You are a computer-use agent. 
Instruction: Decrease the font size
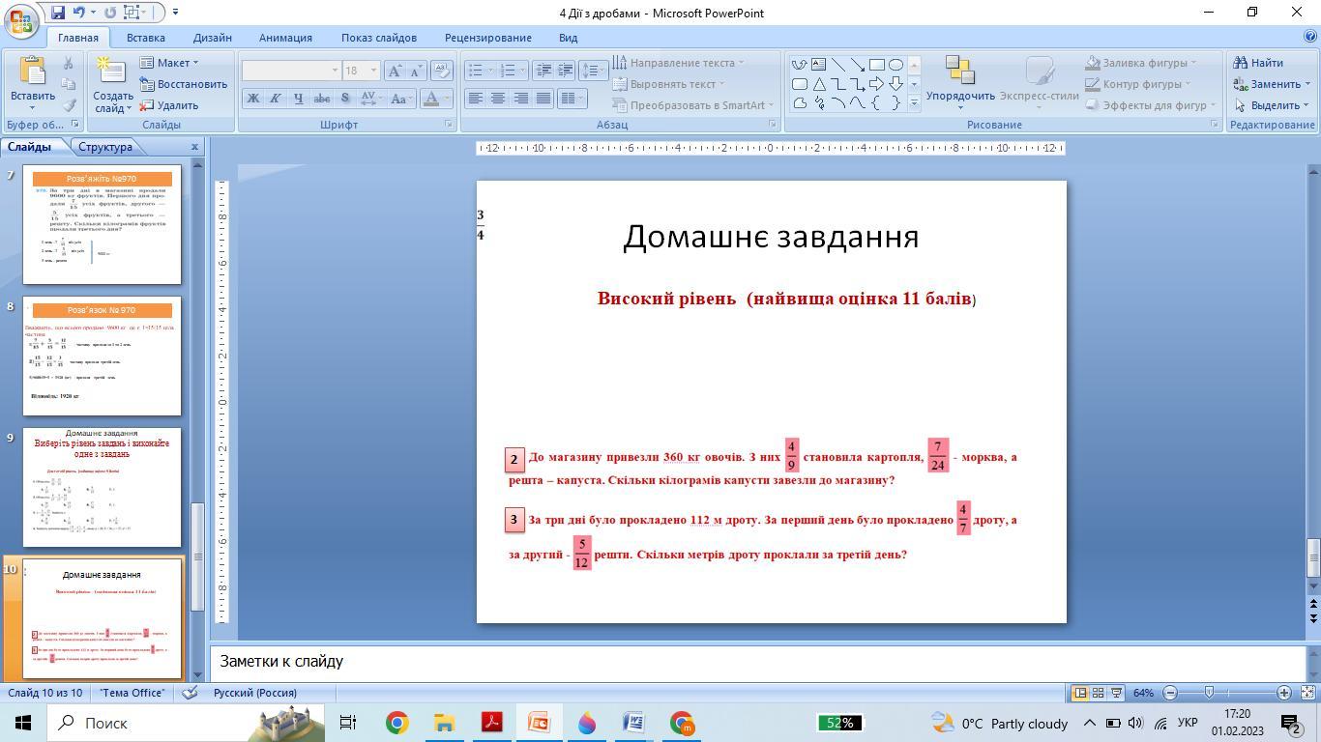416,71
